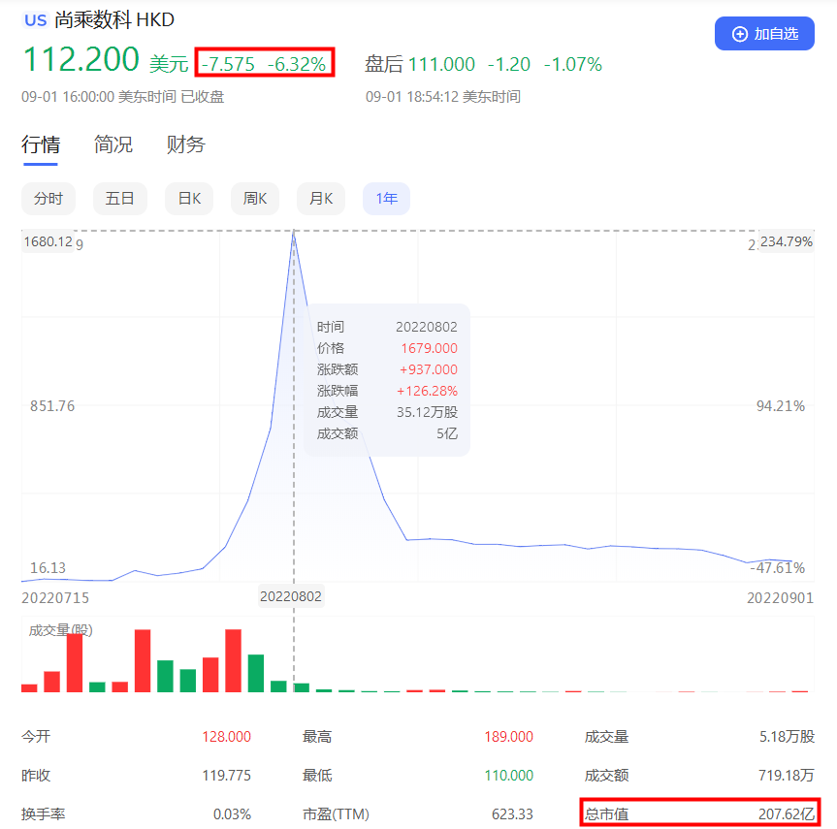Image resolution: width=837 pixels, height=829 pixels.
Task: Click tooltip 成交量 value 35.12万股
Action: click(427, 412)
